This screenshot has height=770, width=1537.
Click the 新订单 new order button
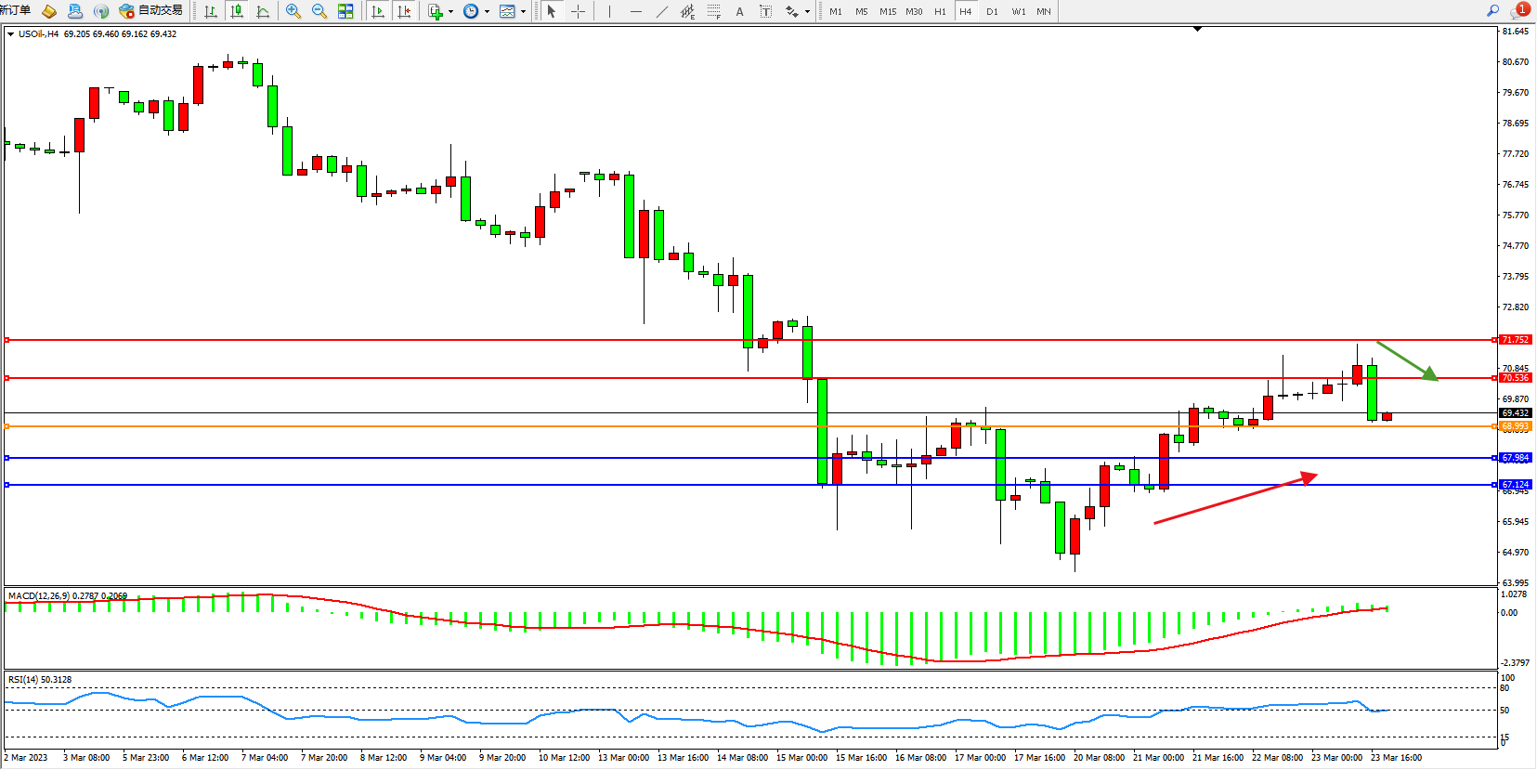pyautogui.click(x=15, y=11)
